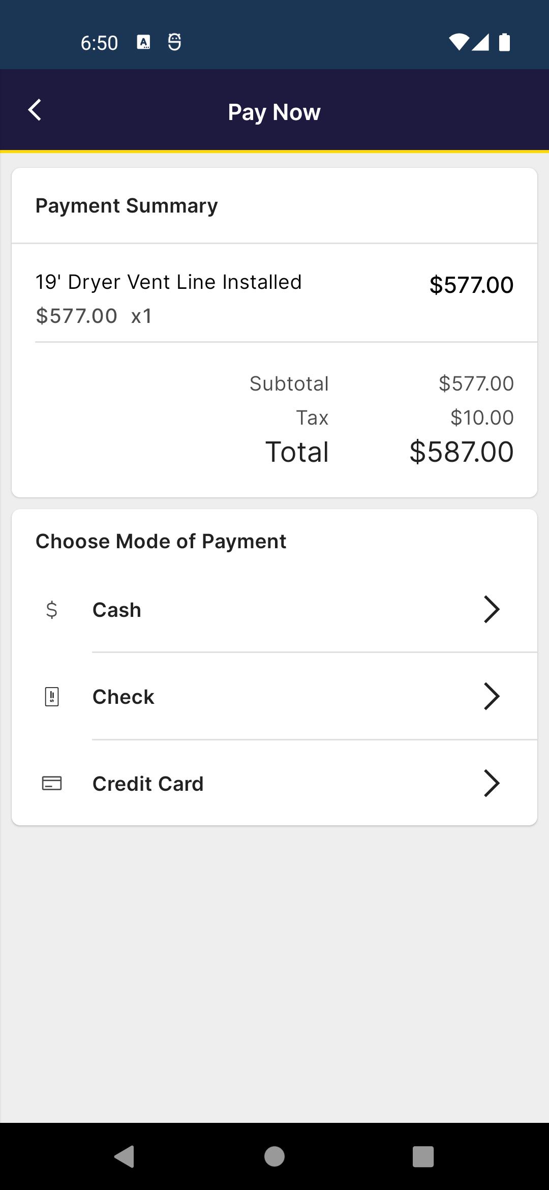This screenshot has height=1190, width=549.
Task: Tap the Credit Card icon
Action: [52, 783]
